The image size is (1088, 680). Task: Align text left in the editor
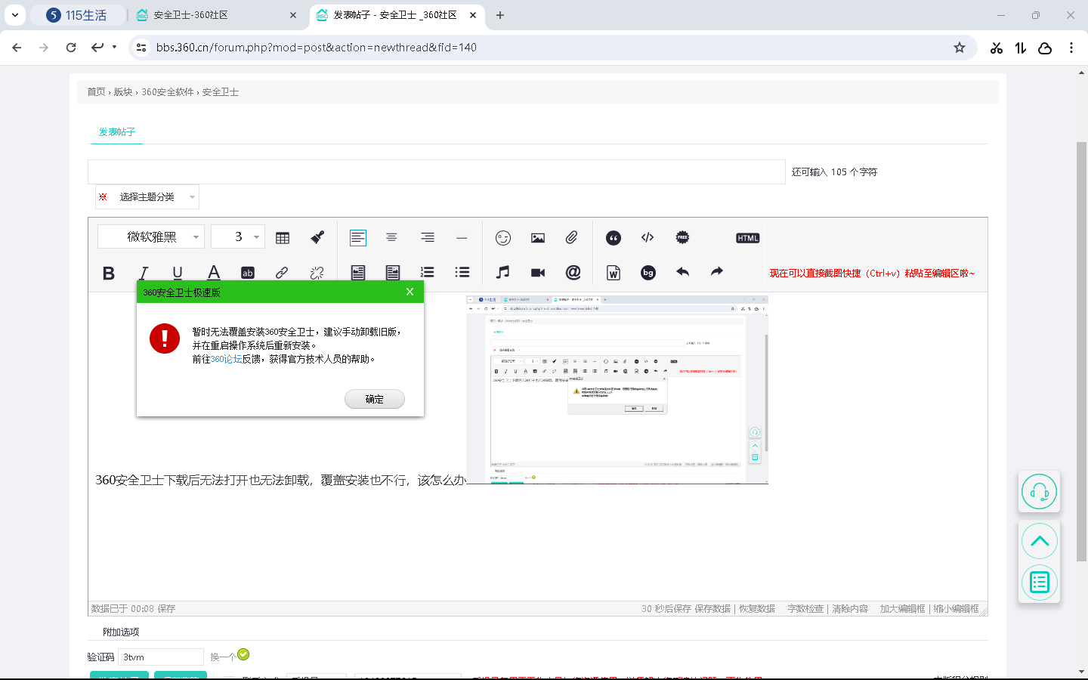[x=358, y=238]
